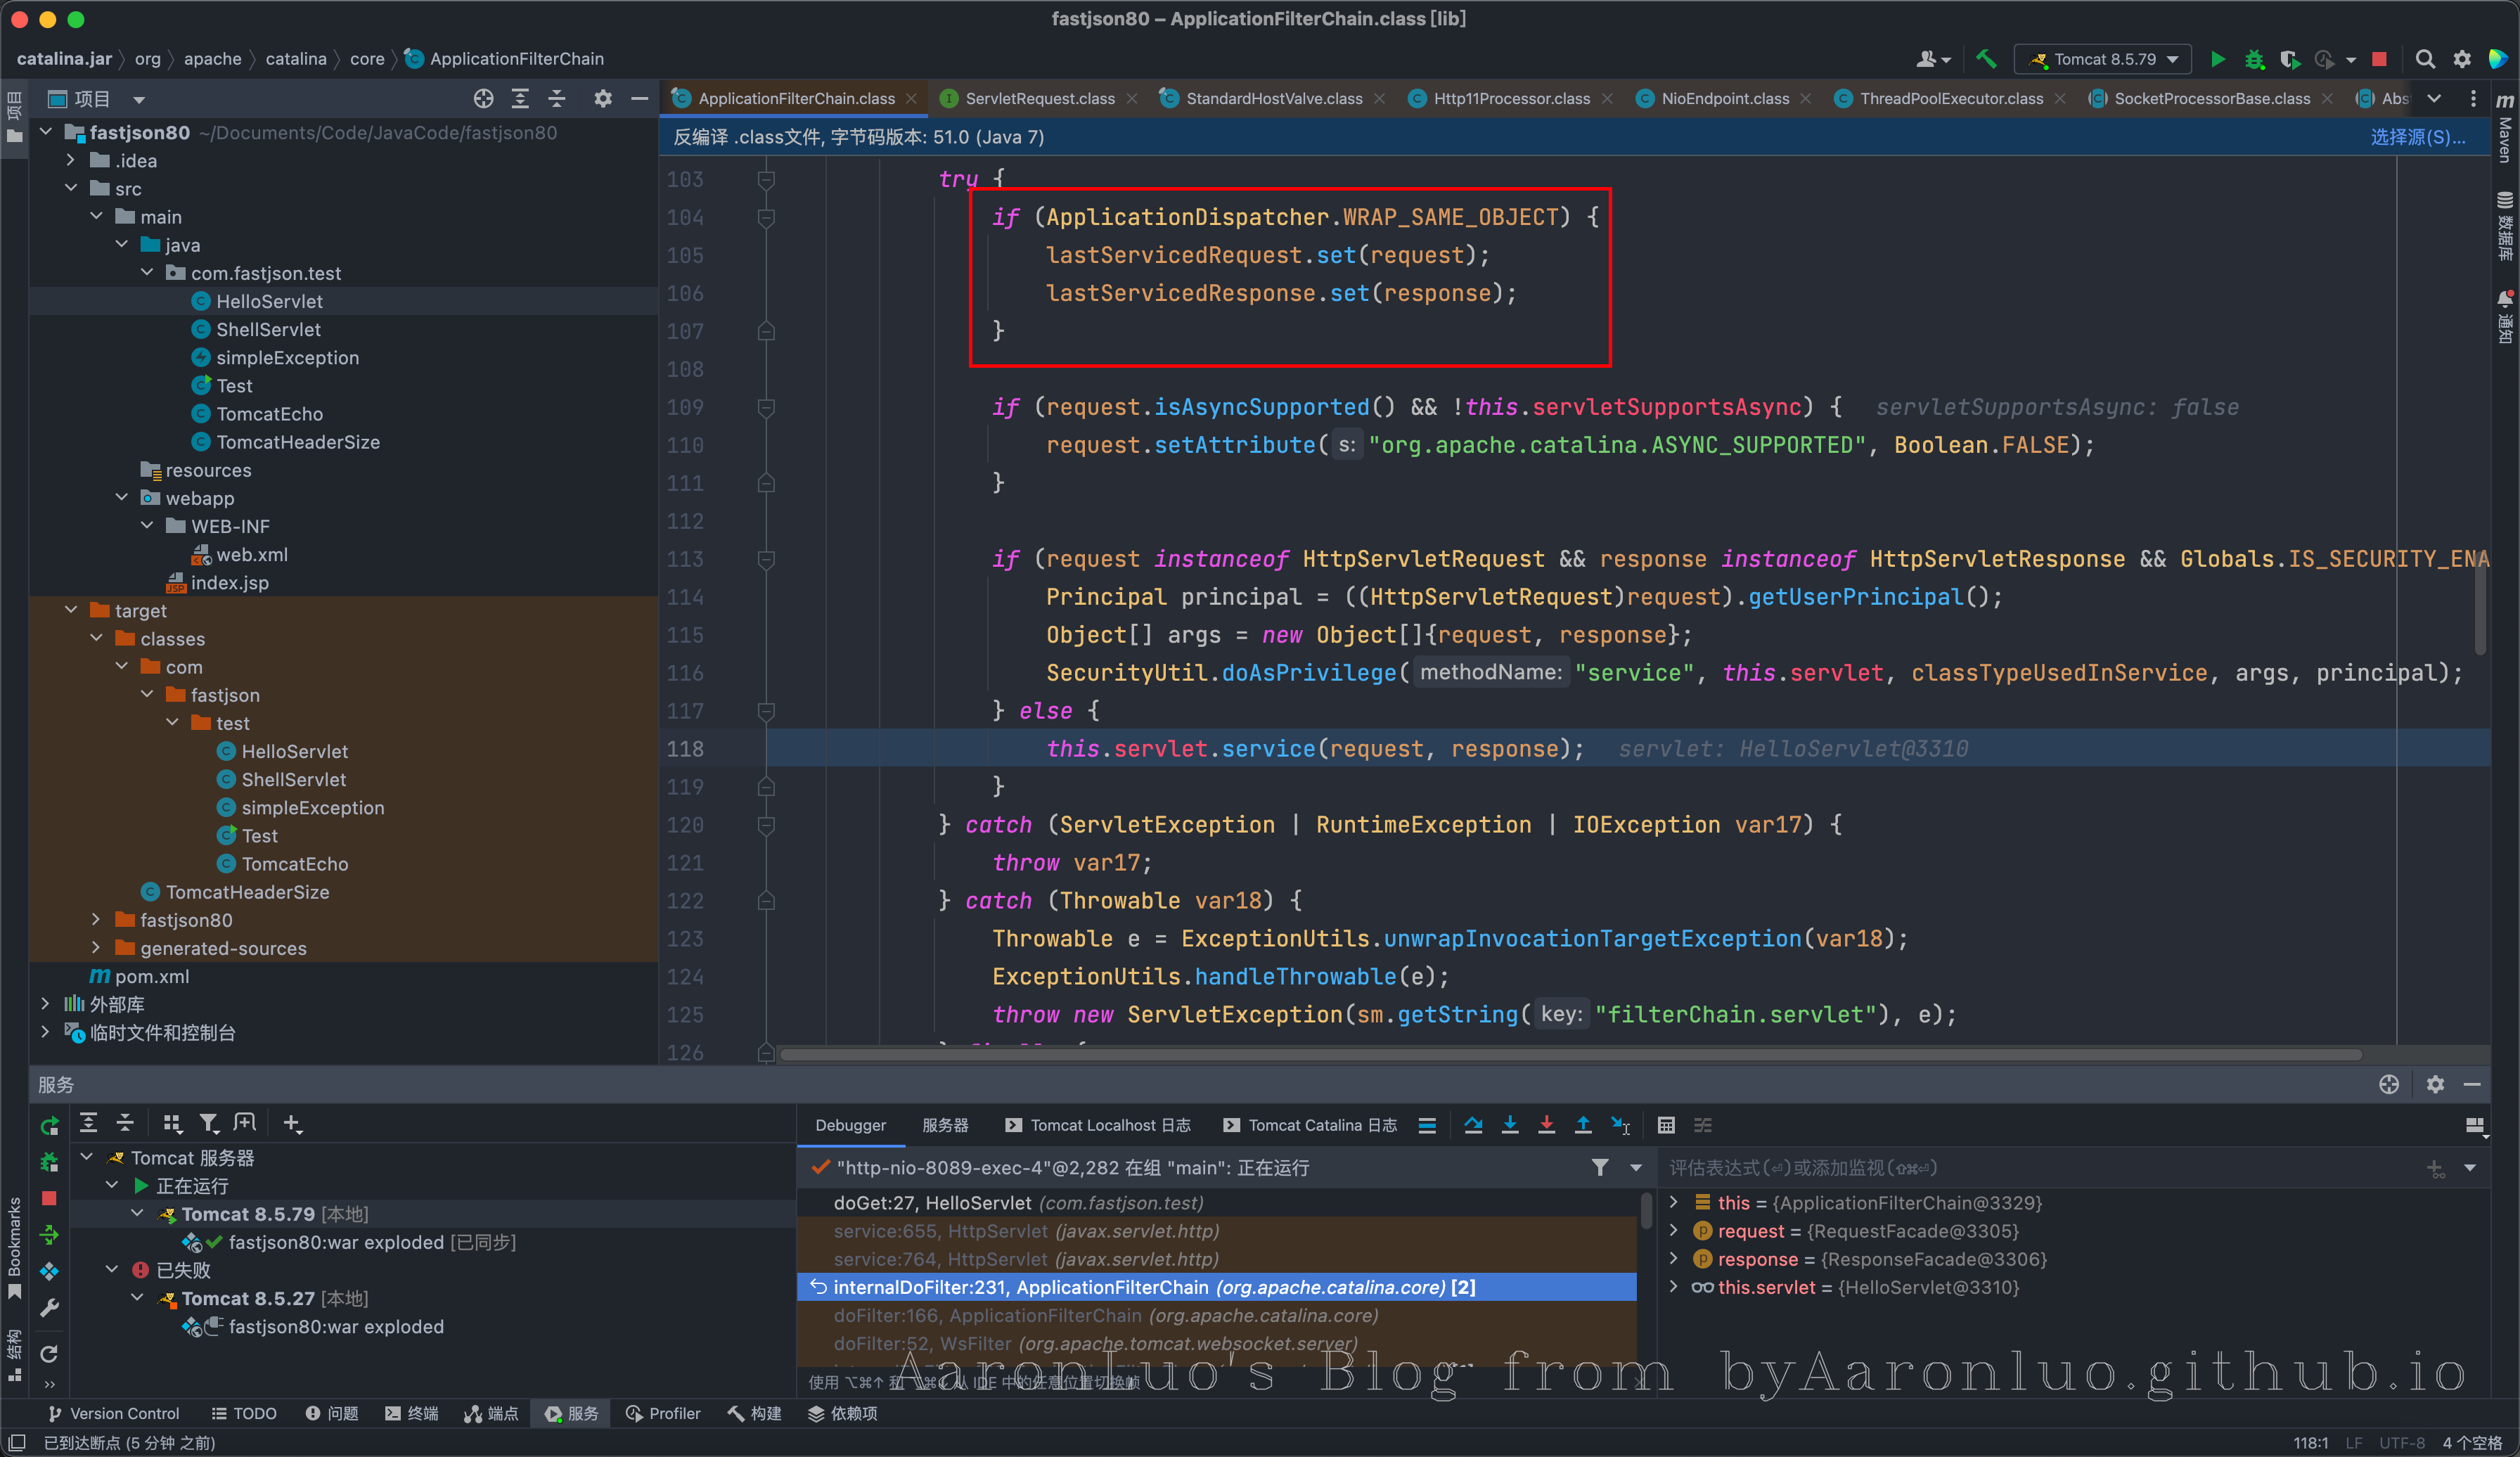Expand the 外部库 node
This screenshot has height=1457, width=2520.
click(45, 1003)
